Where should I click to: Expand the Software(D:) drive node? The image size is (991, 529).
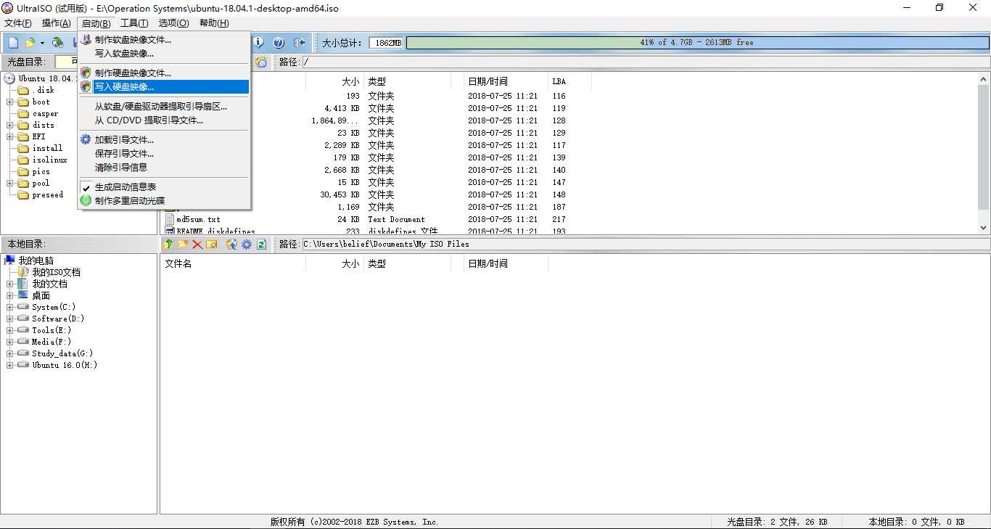click(11, 319)
